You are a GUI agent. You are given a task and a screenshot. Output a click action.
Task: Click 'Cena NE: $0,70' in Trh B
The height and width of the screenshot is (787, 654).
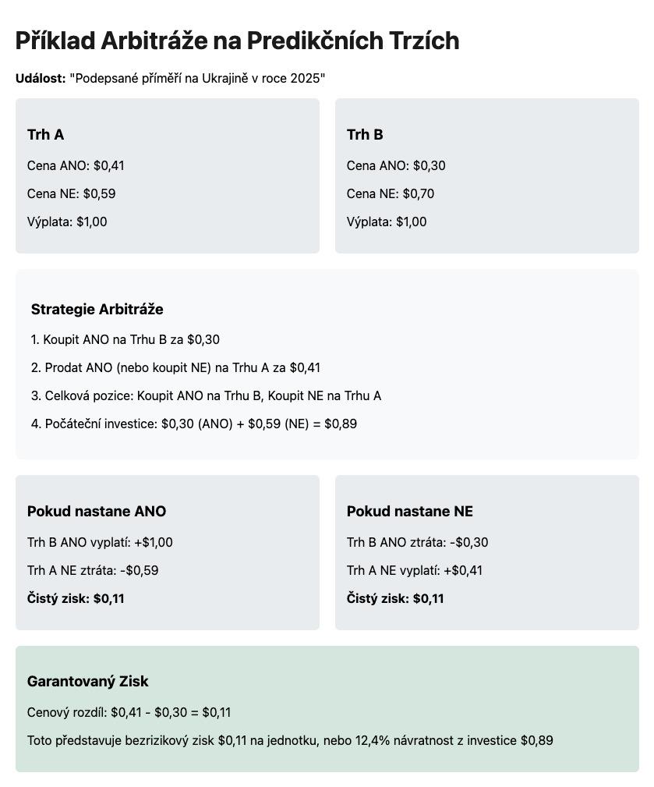391,193
